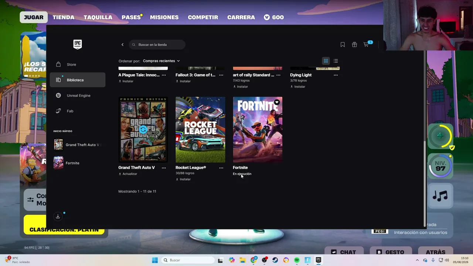Open Steam from the taskbar
This screenshot has width=473, height=266.
coord(275,260)
